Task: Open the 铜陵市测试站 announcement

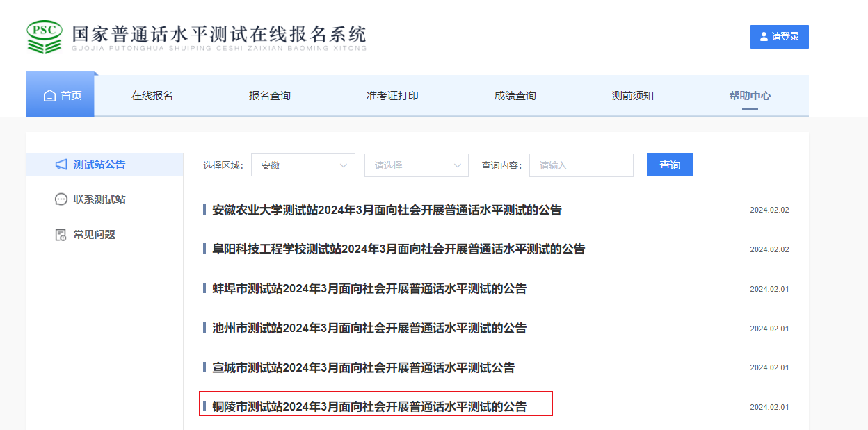Action: (369, 406)
